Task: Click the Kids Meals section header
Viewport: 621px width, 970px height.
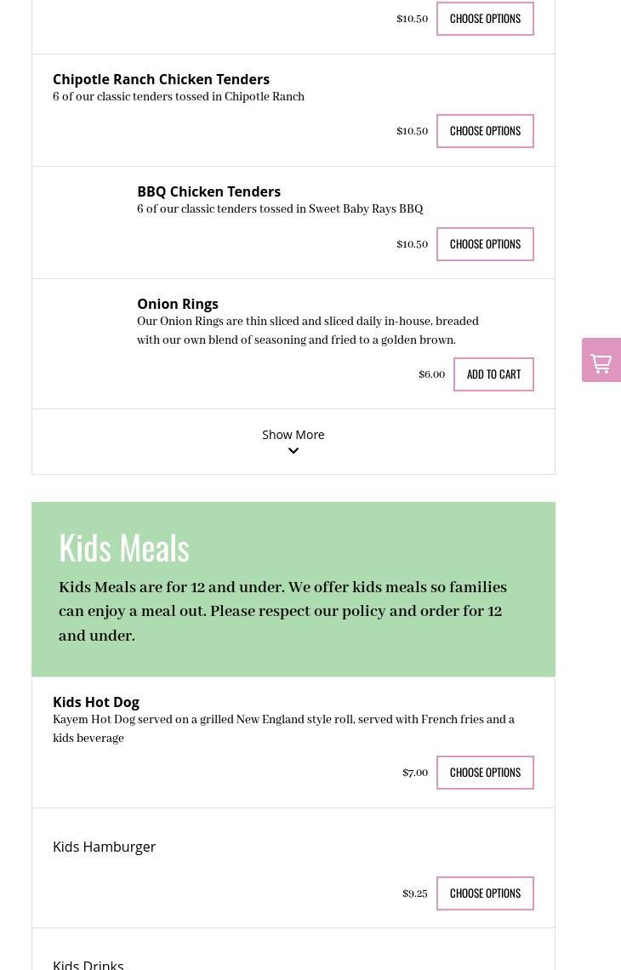Action: 123,548
